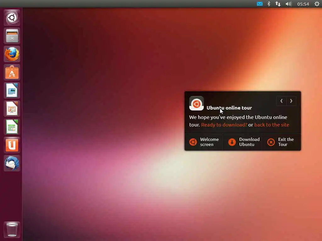Open Ubuntu One from the launcher
This screenshot has width=322, height=241.
(12, 145)
